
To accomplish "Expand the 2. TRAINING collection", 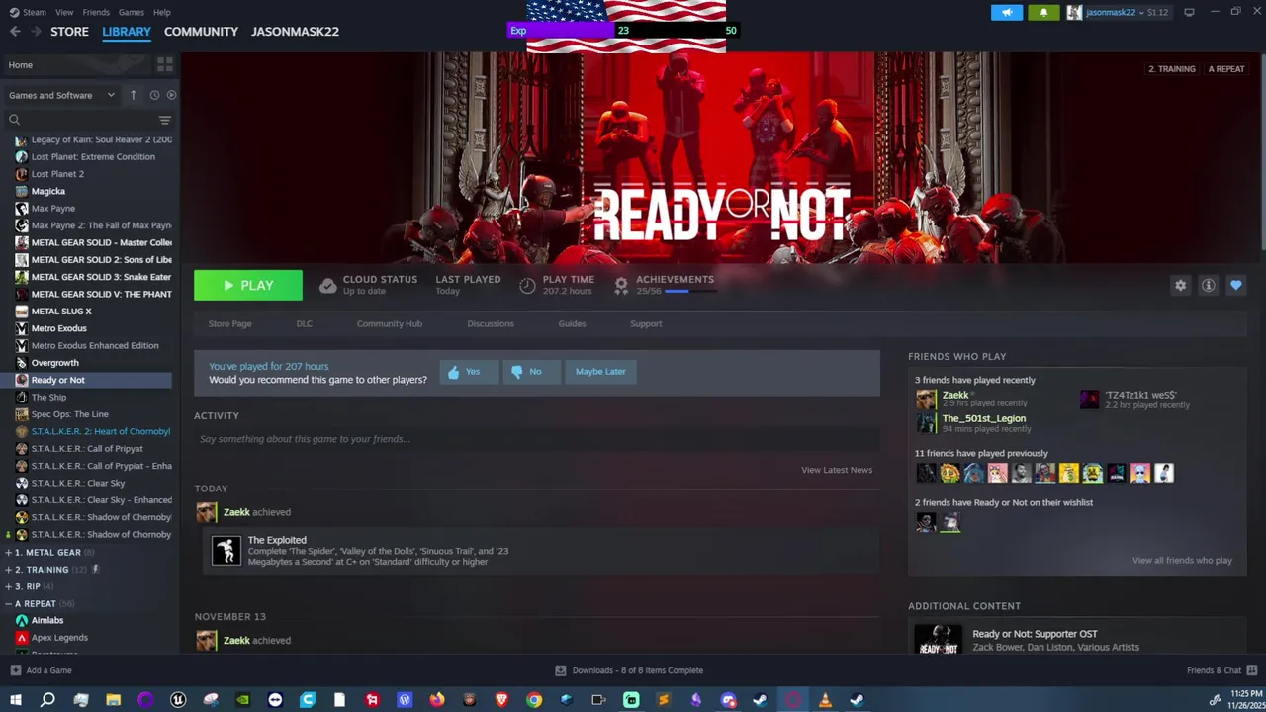I will [x=8, y=570].
